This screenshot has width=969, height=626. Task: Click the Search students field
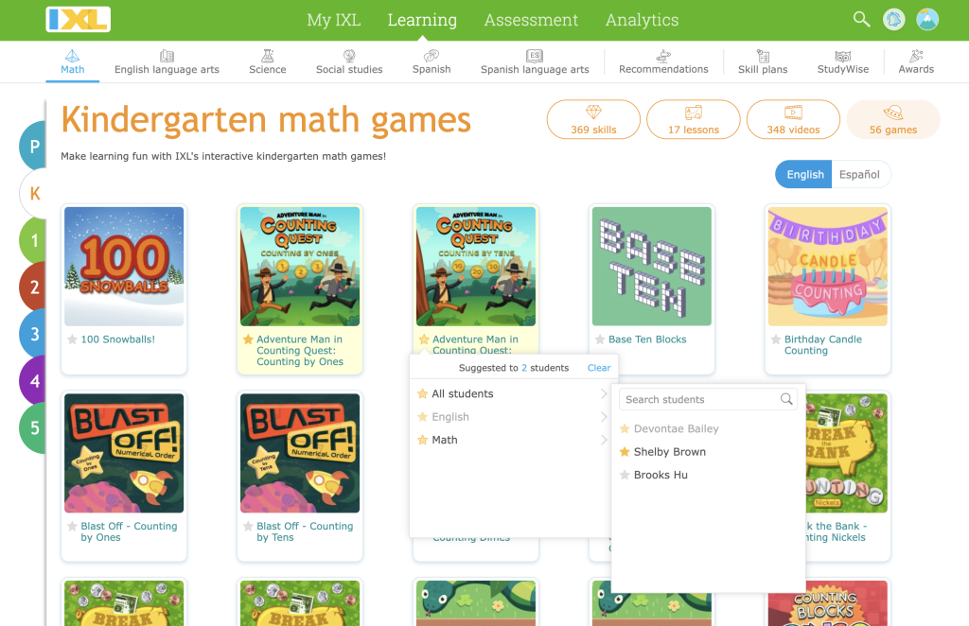pyautogui.click(x=708, y=399)
